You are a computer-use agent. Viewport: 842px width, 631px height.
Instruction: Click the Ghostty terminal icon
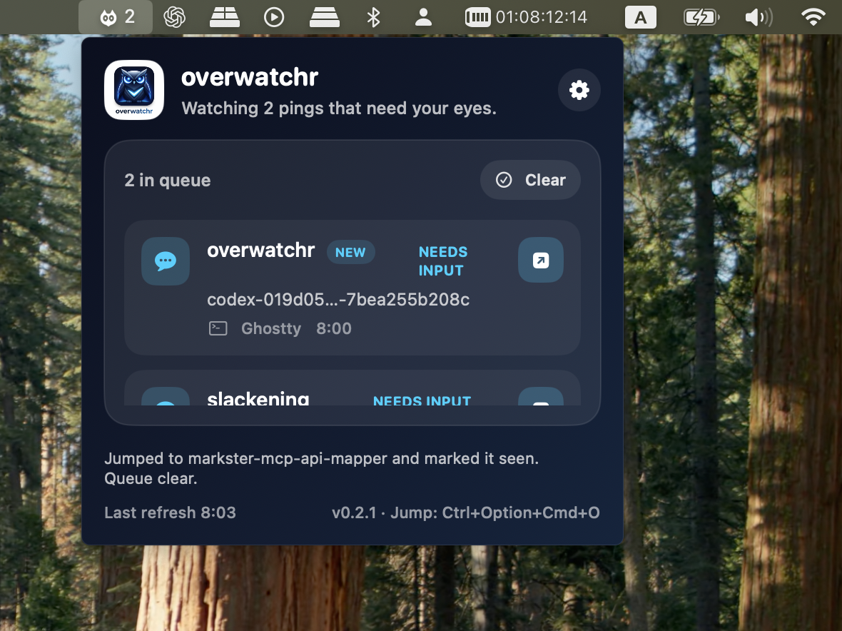point(218,328)
